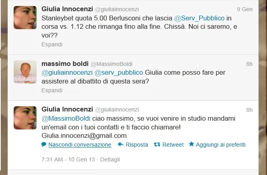Open Massimo Boldi's profile picture
267x175 pixels.
point(25,72)
